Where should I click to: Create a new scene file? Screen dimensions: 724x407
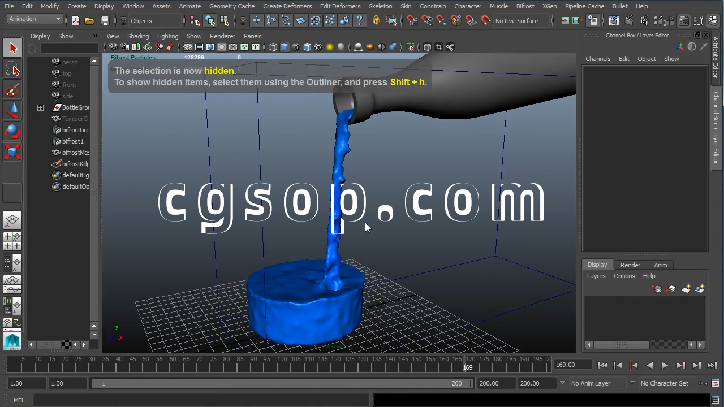point(76,21)
